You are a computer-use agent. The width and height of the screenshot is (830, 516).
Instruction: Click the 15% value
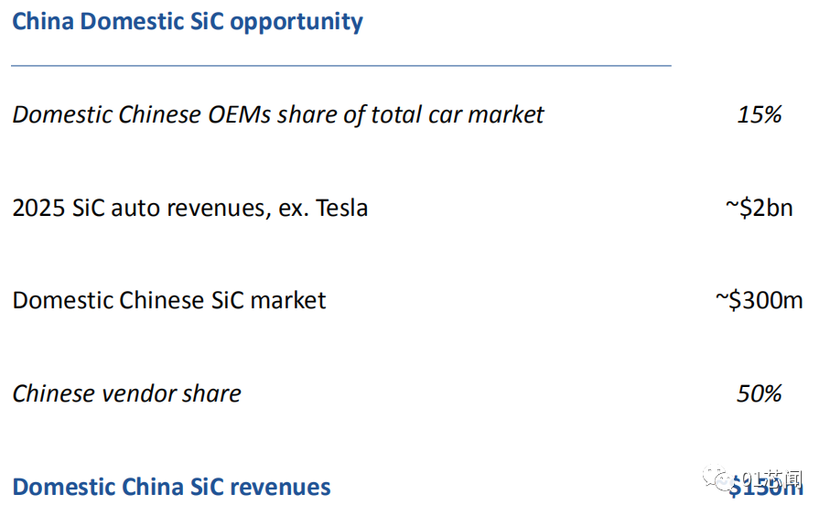(x=759, y=115)
